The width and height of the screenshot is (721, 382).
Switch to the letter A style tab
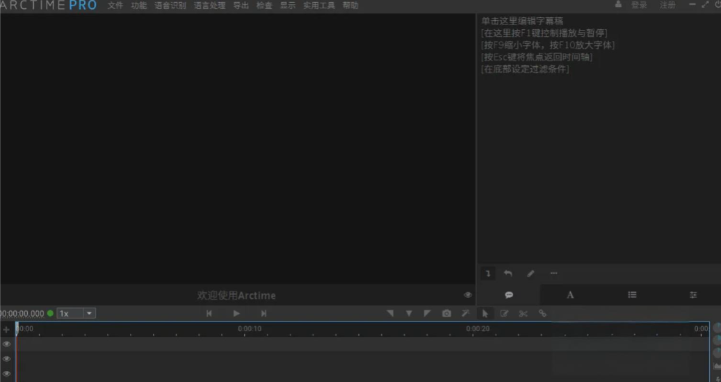570,295
